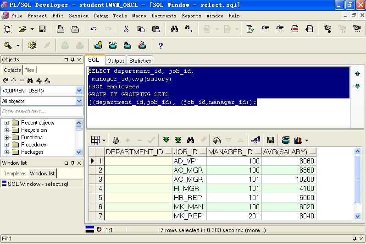This screenshot has width=366, height=244.
Task: Switch to the Statistics tab
Action: (140, 60)
